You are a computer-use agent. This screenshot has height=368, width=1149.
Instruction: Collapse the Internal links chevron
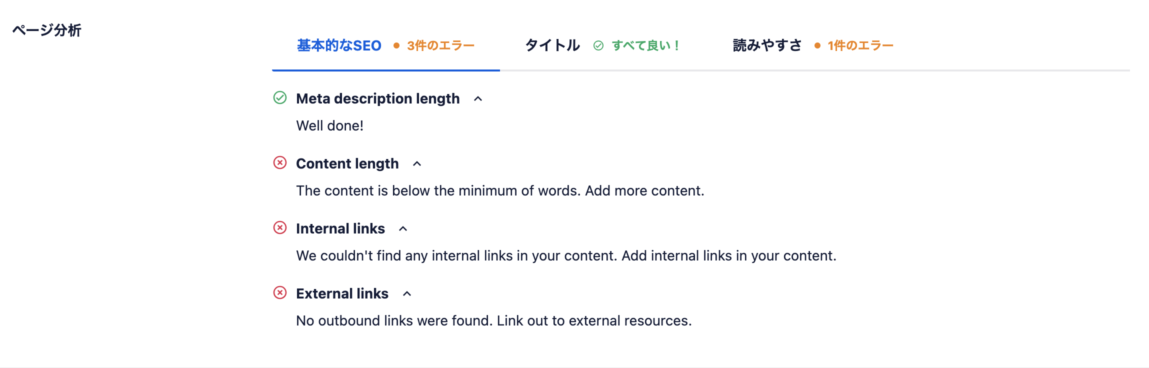403,229
